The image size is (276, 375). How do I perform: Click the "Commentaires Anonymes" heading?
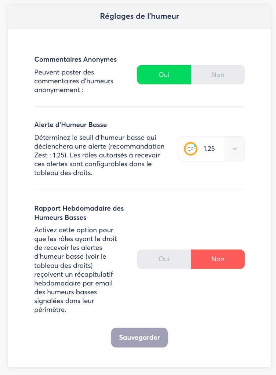76,59
